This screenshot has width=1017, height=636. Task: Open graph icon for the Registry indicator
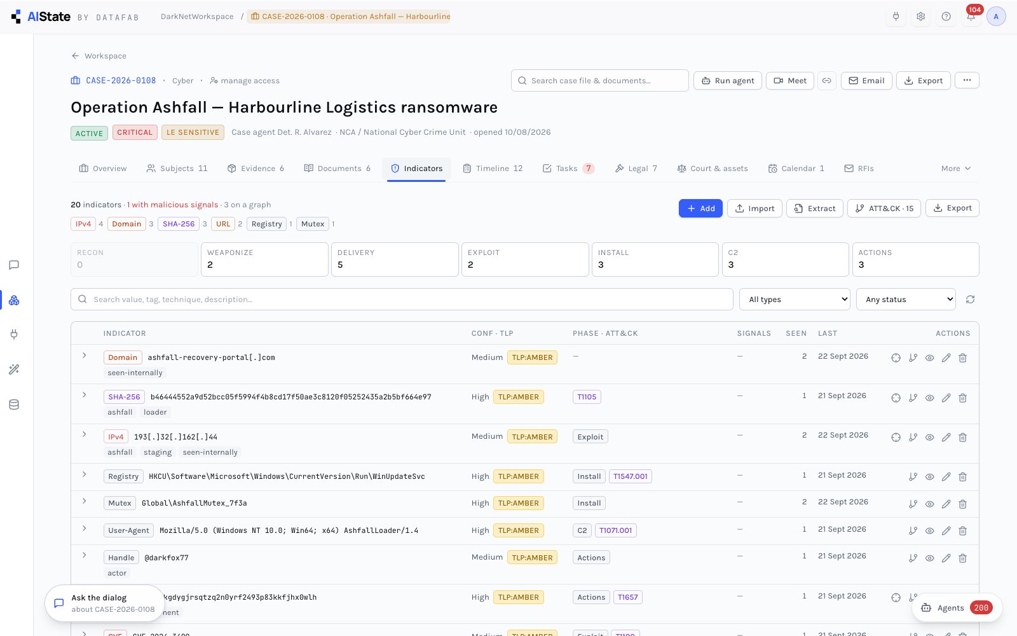coord(913,477)
